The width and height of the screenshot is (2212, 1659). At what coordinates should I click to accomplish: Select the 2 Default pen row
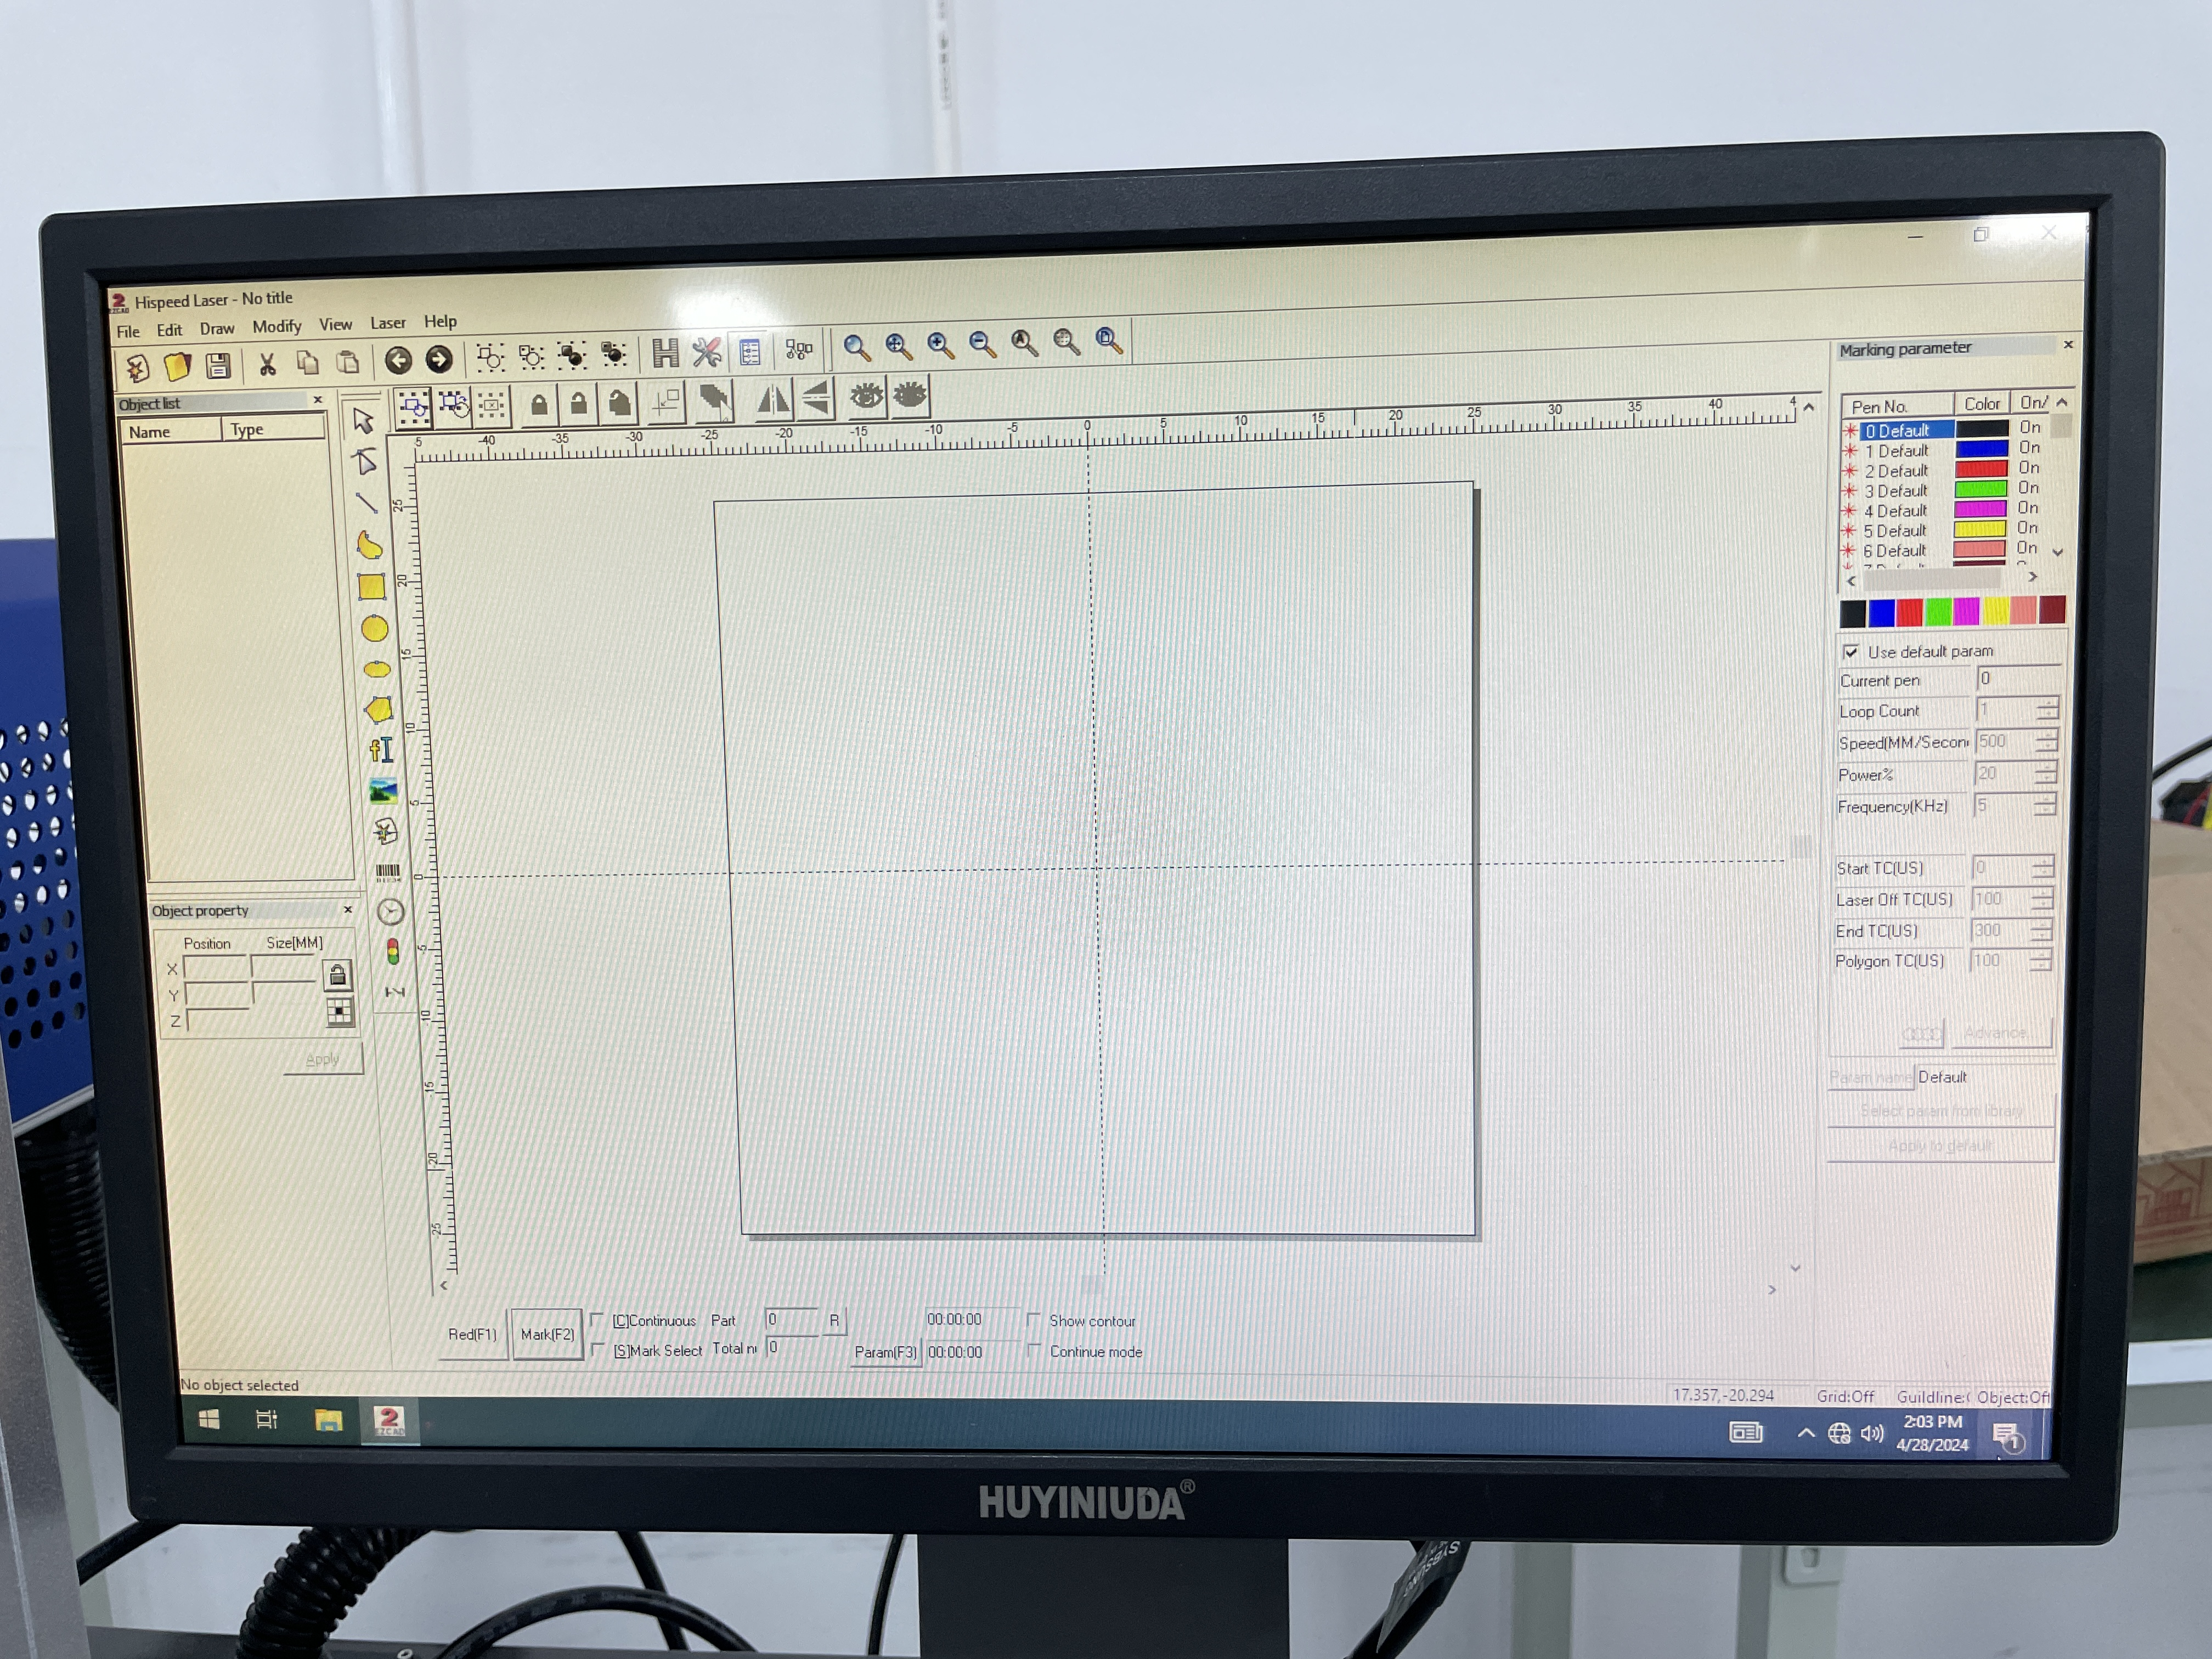coord(1896,471)
